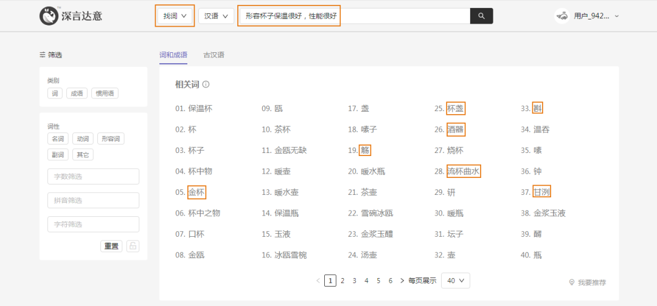657x306 pixels.
Task: Click the 字数筛选 input field
Action: click(x=94, y=177)
